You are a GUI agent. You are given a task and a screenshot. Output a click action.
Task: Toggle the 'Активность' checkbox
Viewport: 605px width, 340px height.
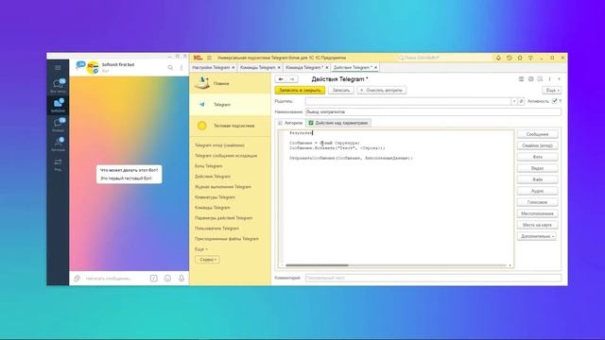pos(555,101)
